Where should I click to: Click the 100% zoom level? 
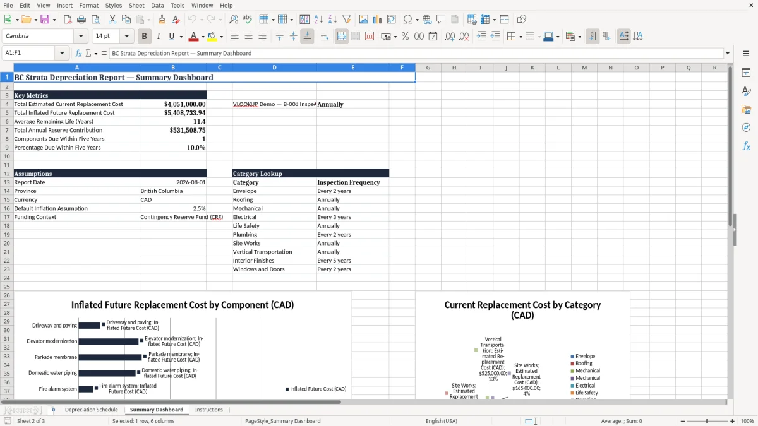coord(747,421)
